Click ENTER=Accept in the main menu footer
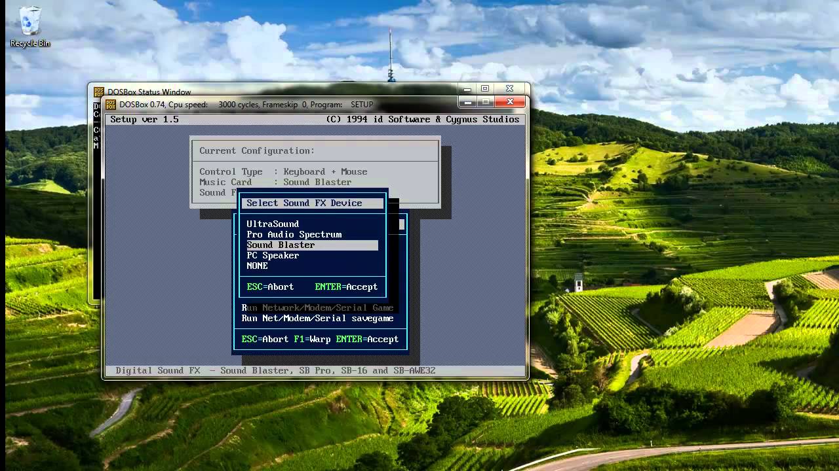This screenshot has height=471, width=839. (367, 339)
